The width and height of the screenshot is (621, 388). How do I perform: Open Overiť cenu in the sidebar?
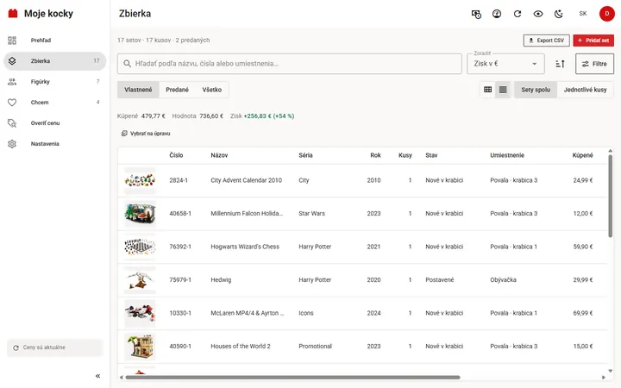click(x=54, y=123)
